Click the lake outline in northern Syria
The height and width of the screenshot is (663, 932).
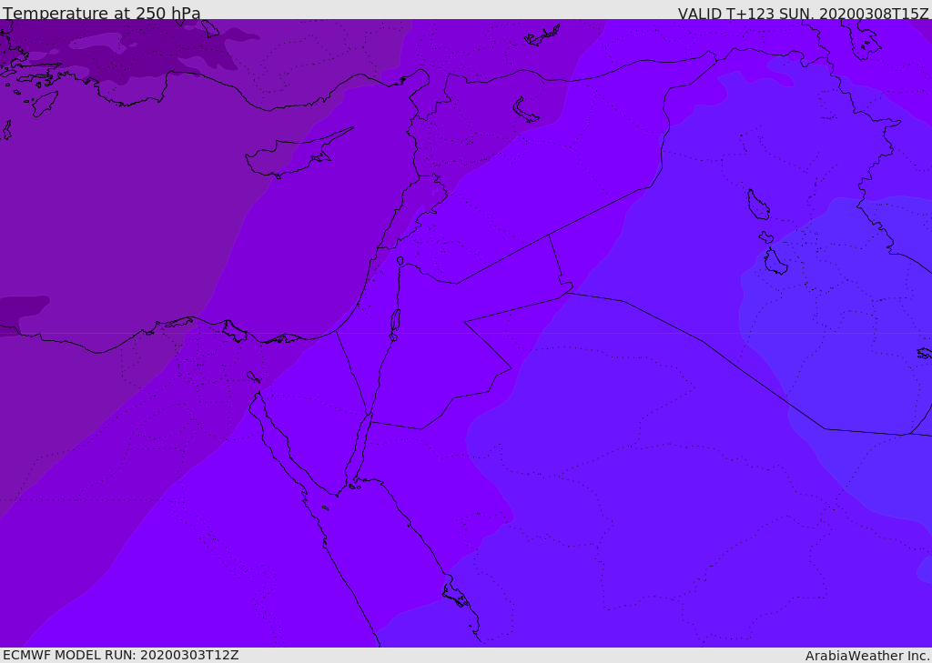[526, 110]
